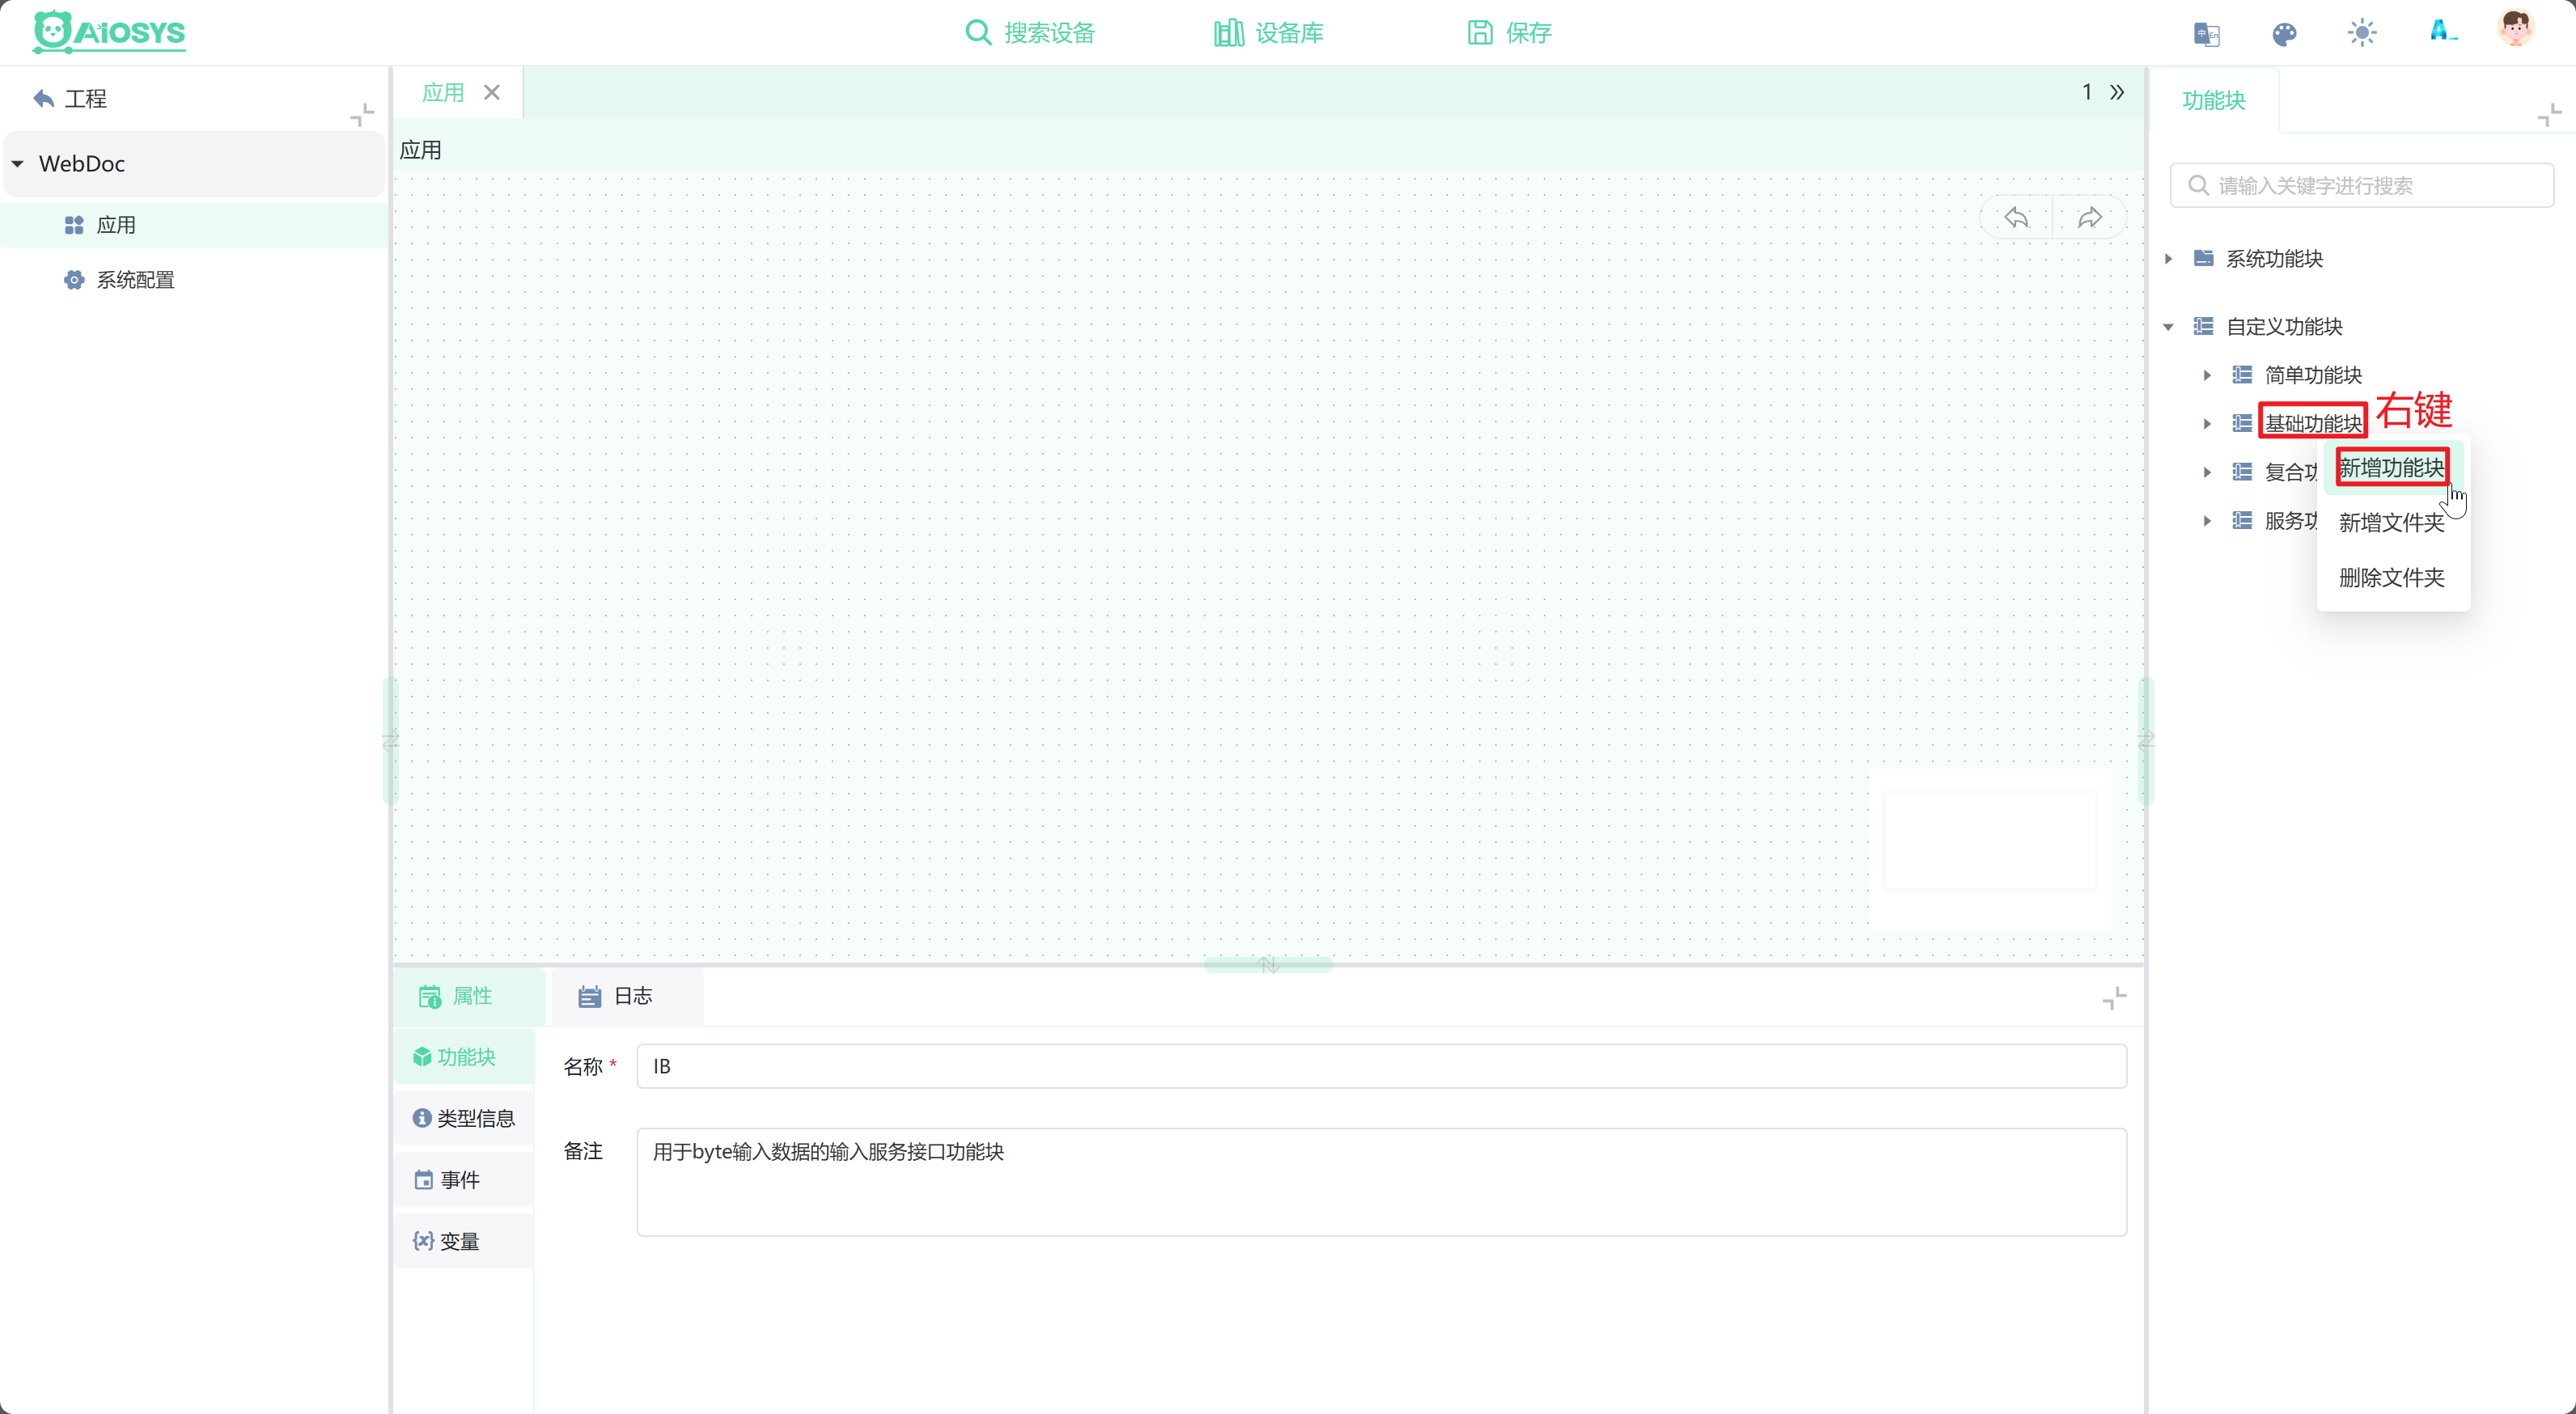Choose 删除文件夹 in context menu
Viewport: 2576px width, 1414px height.
click(2391, 577)
